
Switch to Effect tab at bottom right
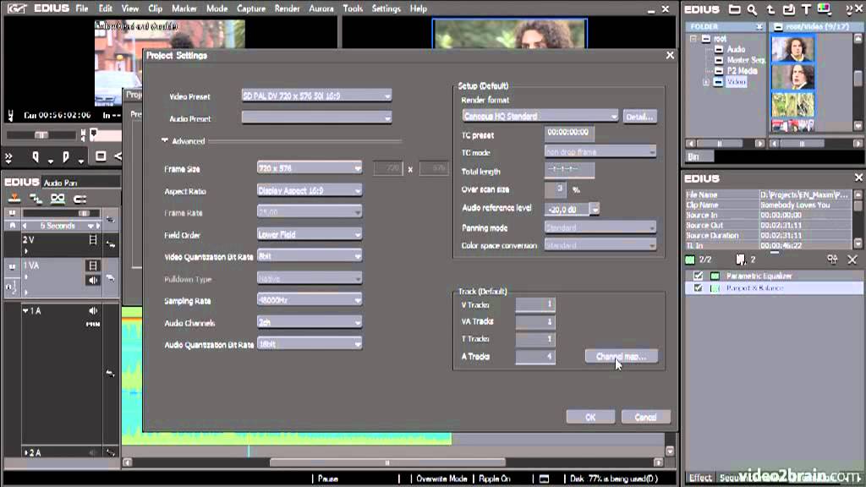click(x=700, y=478)
